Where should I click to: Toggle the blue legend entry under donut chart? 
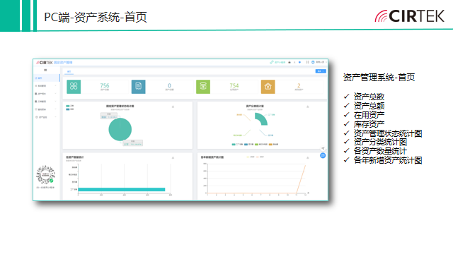click(248, 144)
